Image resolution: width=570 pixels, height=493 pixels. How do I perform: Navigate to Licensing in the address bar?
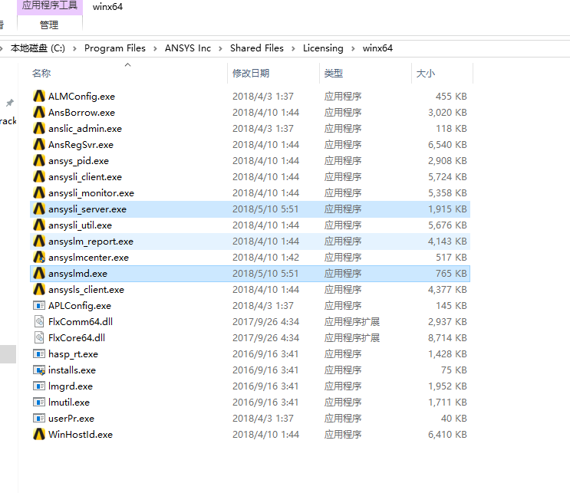click(x=323, y=48)
